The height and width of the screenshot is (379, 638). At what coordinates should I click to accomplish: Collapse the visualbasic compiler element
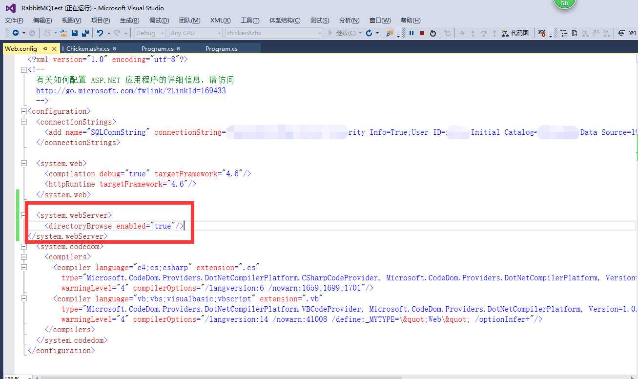point(24,299)
